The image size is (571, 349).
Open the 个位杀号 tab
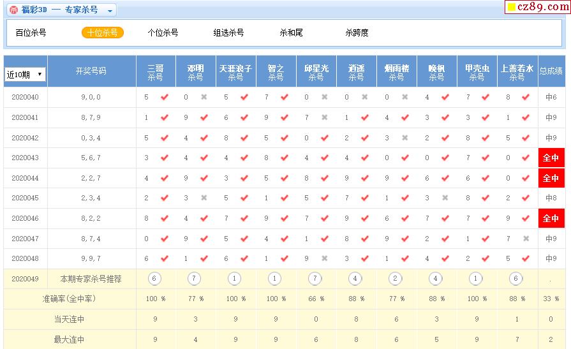pos(163,33)
